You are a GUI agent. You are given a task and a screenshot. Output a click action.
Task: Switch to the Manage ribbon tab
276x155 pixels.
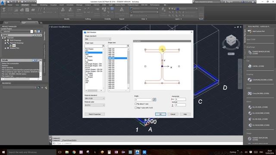click(79, 5)
